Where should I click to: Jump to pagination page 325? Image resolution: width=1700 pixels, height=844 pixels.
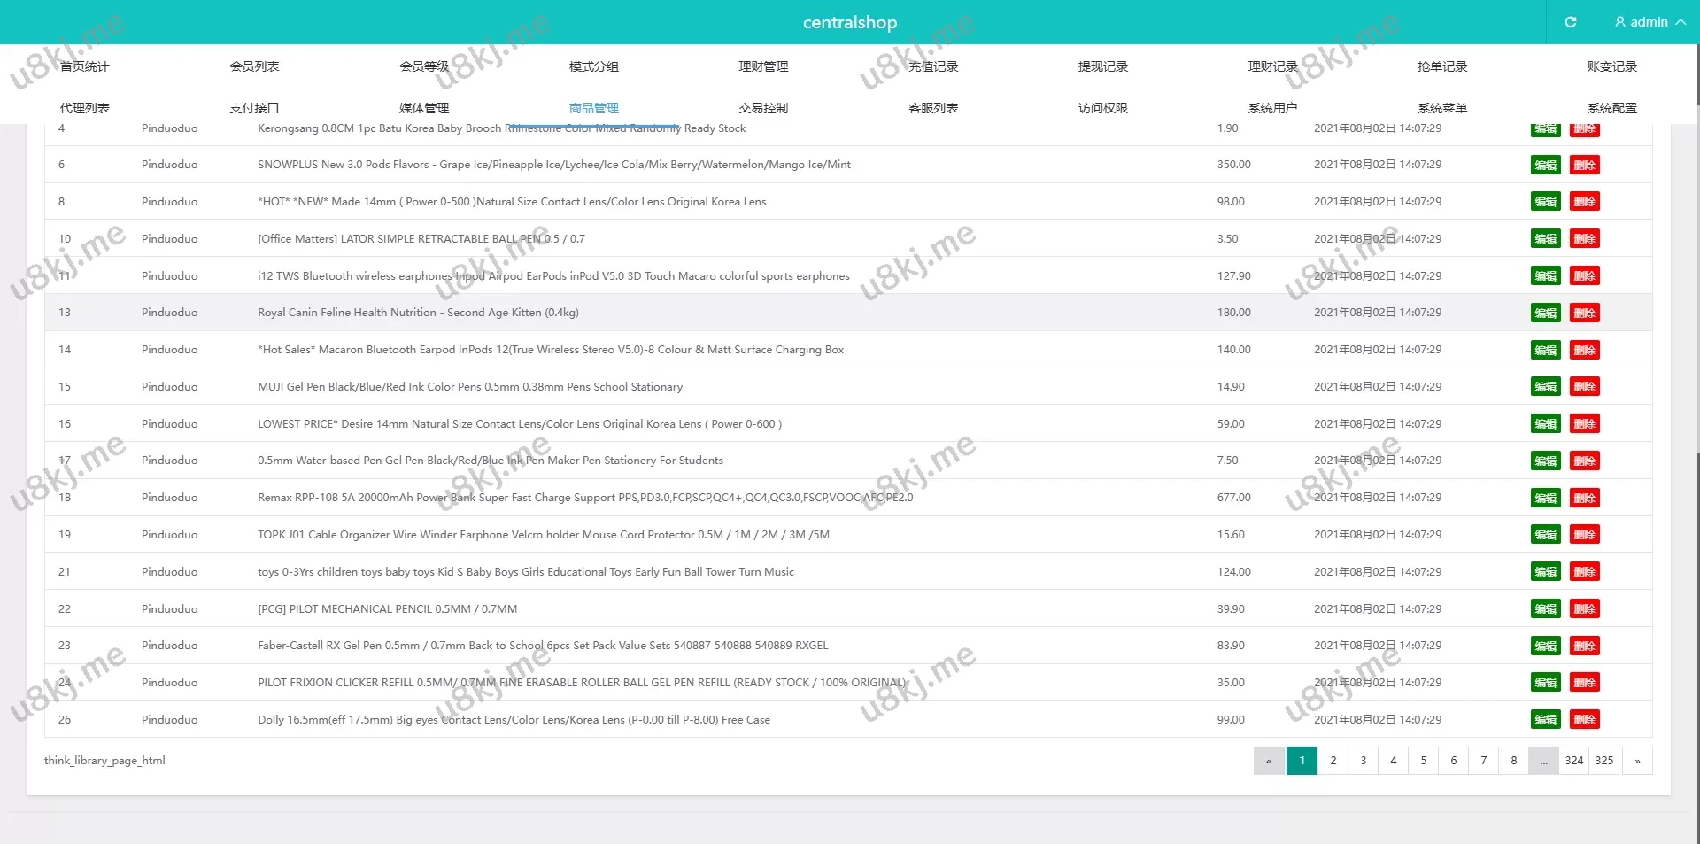click(x=1603, y=761)
